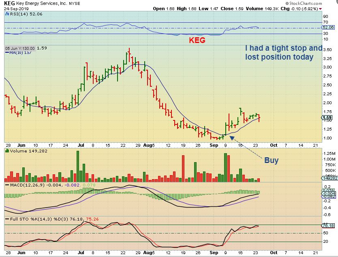
Task: Click the tallest green volume bar in early July
Action: pos(78,167)
